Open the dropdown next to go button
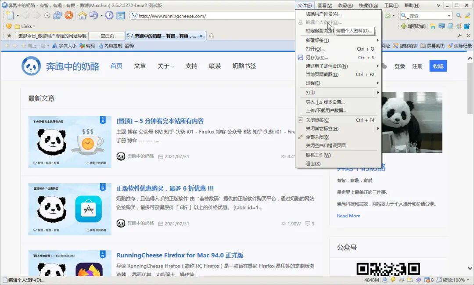Viewport: 474px width, 285px height. point(393,16)
